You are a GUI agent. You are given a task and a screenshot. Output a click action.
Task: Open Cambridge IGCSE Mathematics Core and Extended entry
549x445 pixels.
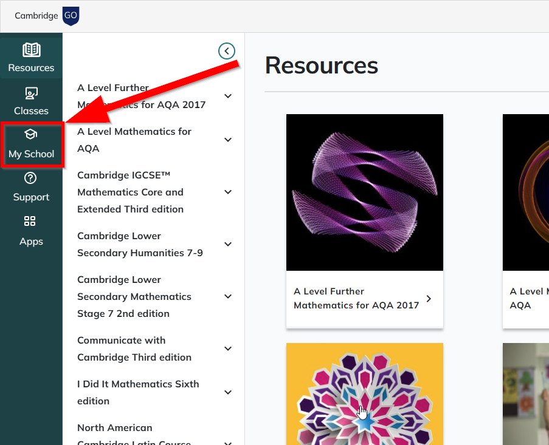[x=130, y=192]
